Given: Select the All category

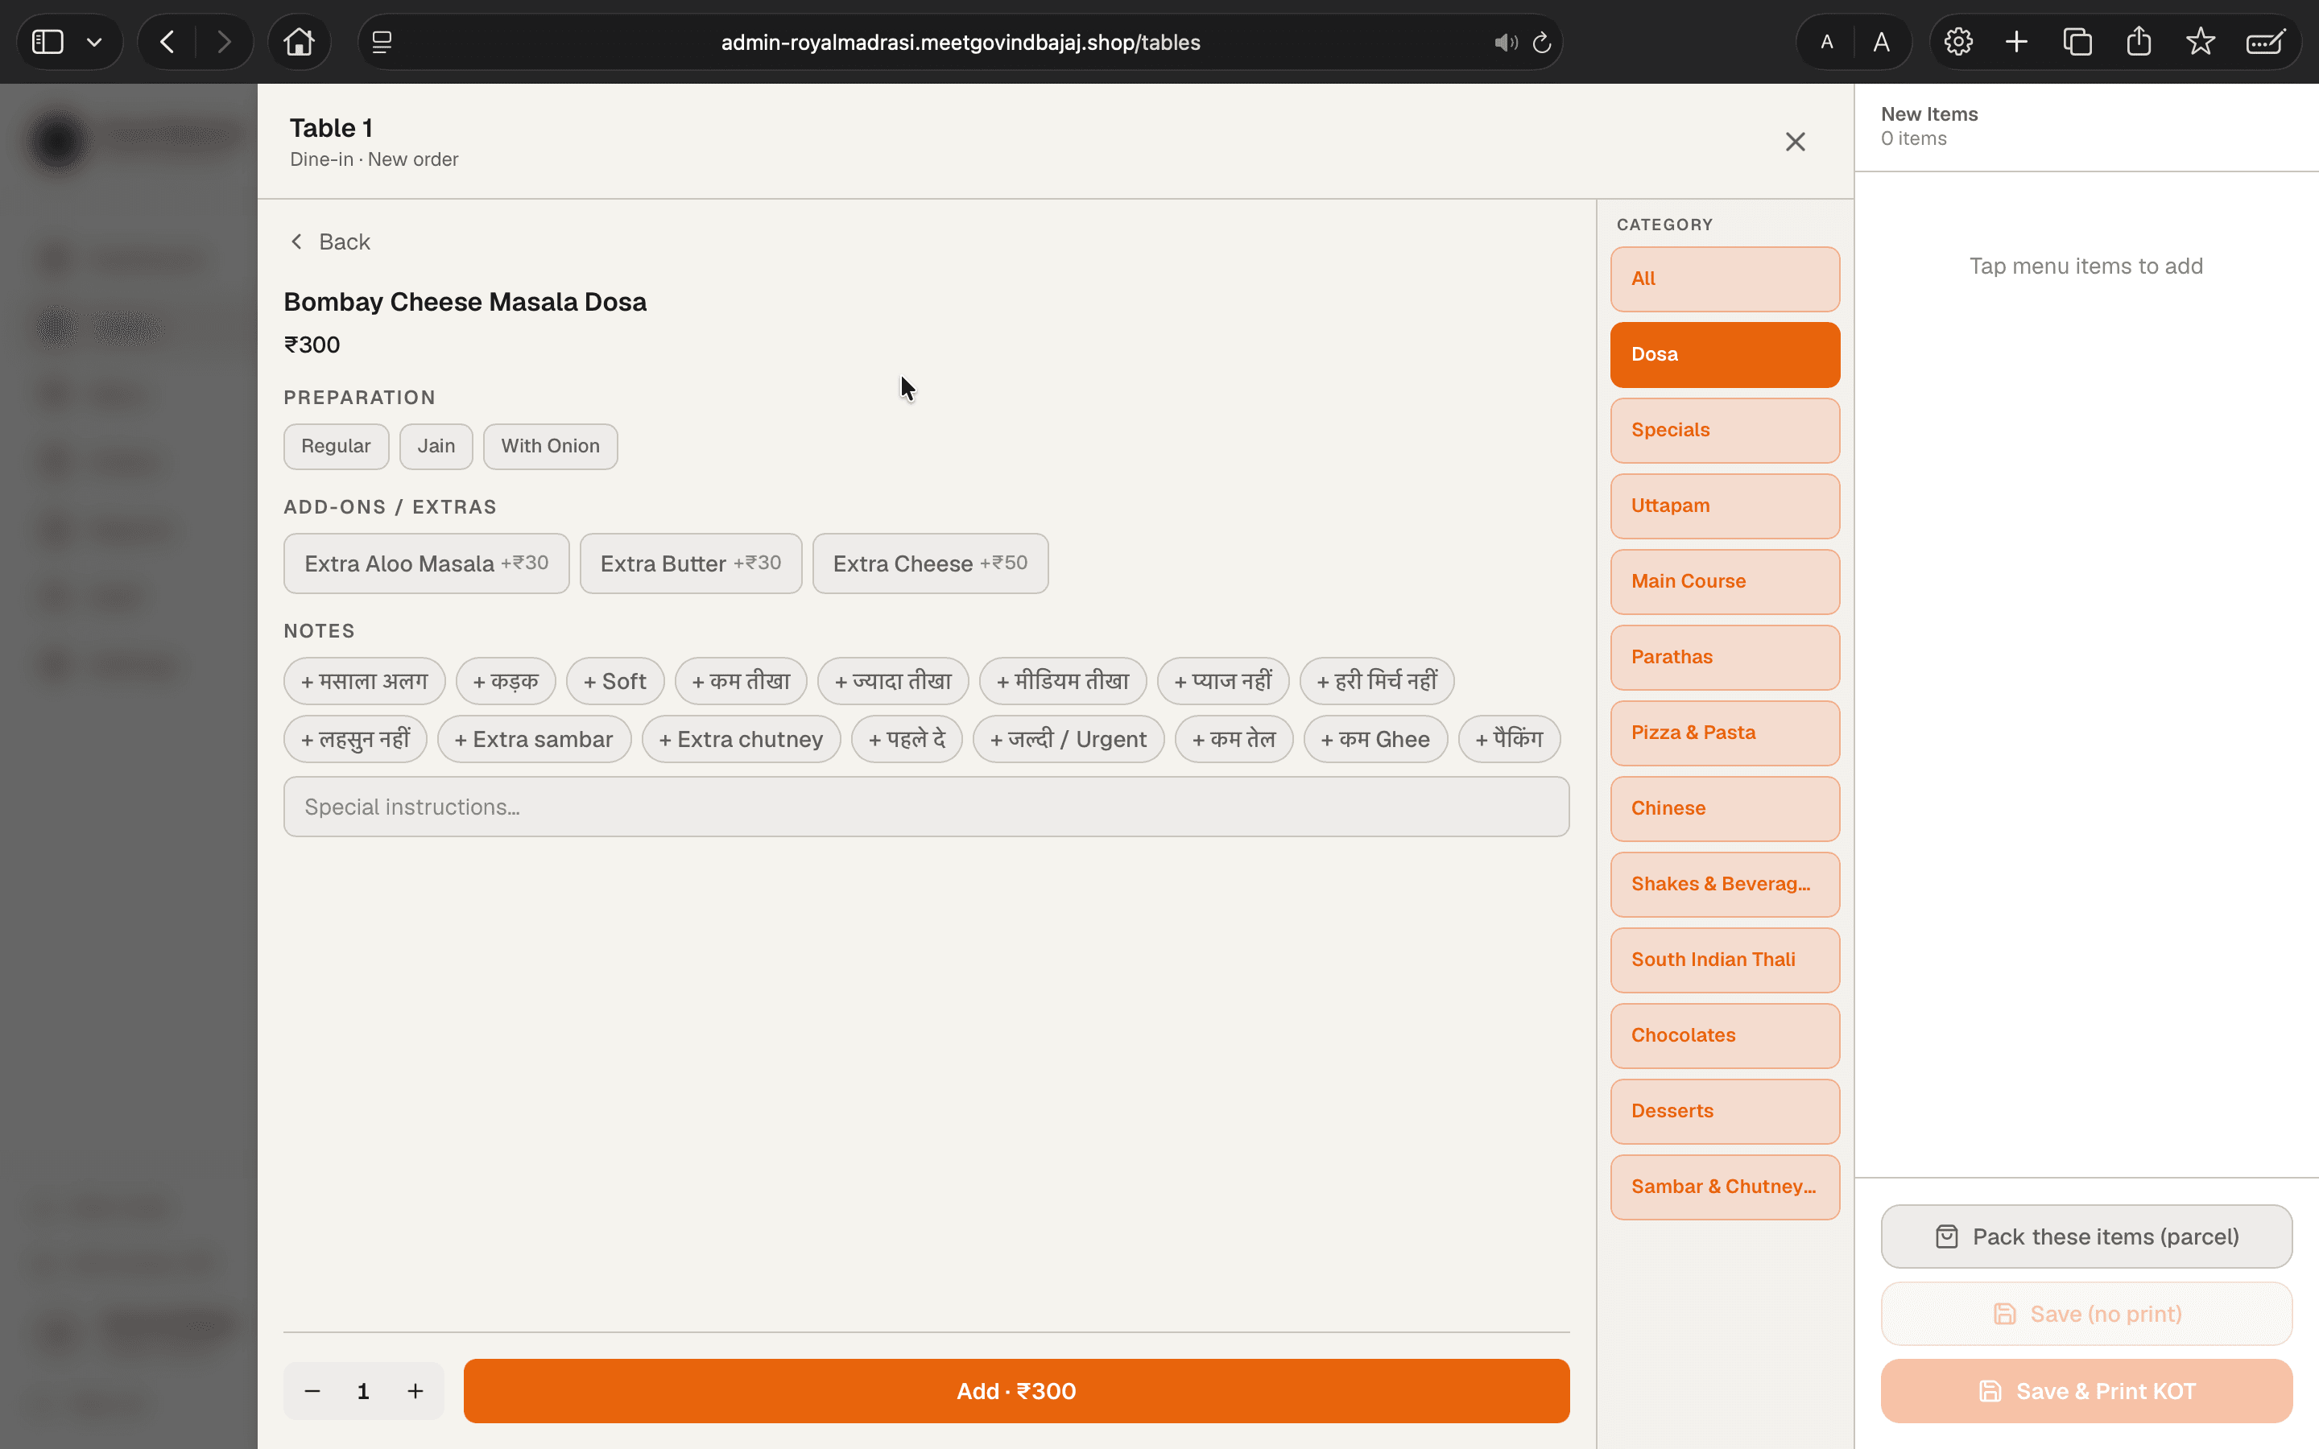Looking at the screenshot, I should coord(1725,279).
